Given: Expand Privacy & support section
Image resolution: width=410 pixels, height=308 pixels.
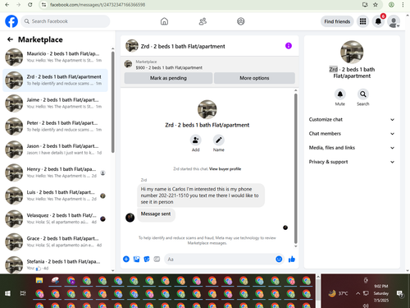Looking at the screenshot, I should pos(352,162).
